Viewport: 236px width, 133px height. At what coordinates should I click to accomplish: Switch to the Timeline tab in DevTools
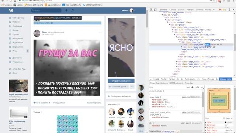(199, 10)
